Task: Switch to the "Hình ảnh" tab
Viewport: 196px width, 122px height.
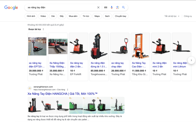Action: click(x=31, y=16)
